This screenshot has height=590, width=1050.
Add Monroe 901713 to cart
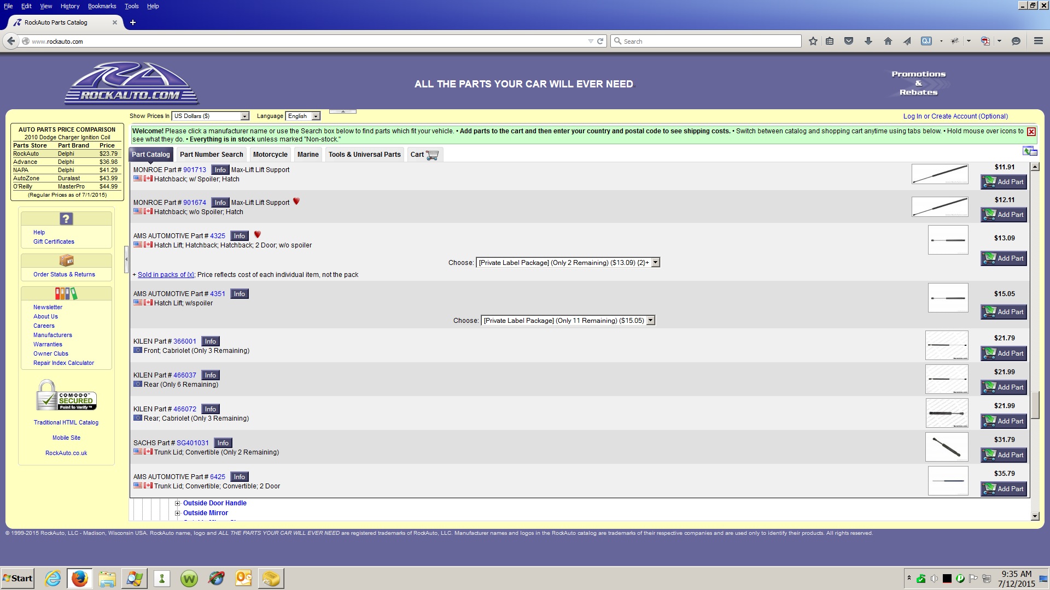(1004, 182)
